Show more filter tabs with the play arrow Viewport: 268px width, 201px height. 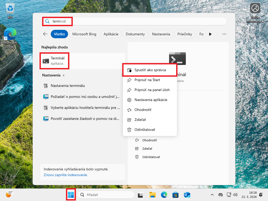click(210, 34)
